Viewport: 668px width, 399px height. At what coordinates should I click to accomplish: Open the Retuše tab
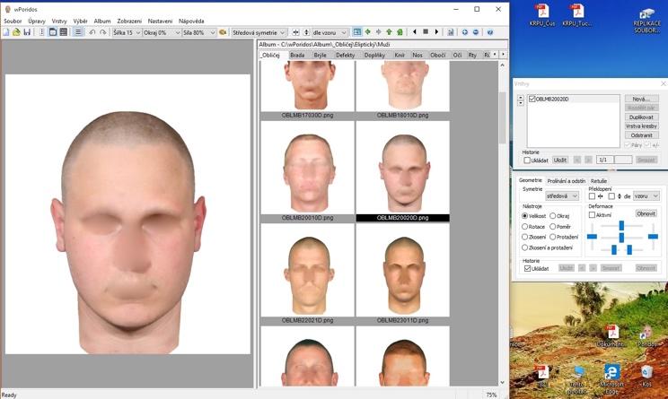pyautogui.click(x=599, y=181)
